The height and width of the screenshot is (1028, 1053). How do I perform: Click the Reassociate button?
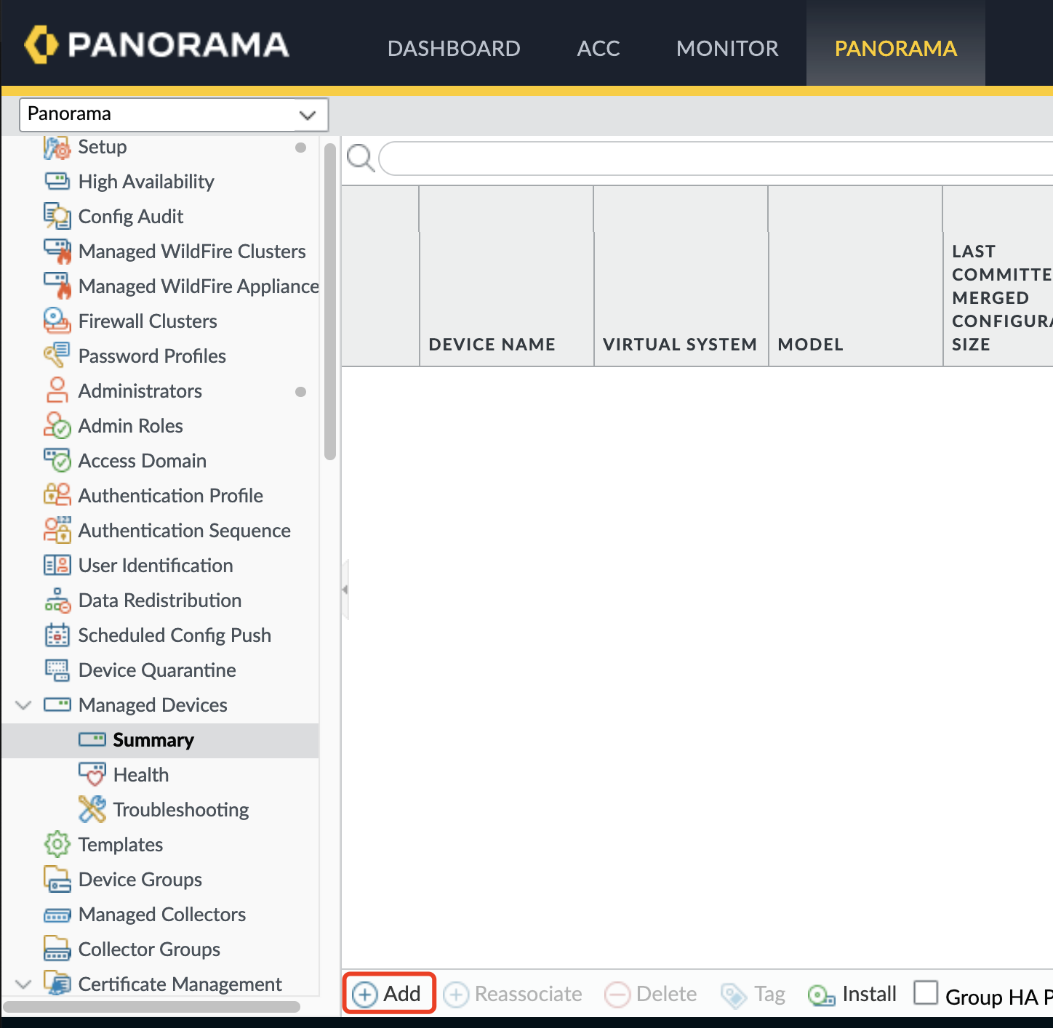pyautogui.click(x=513, y=994)
